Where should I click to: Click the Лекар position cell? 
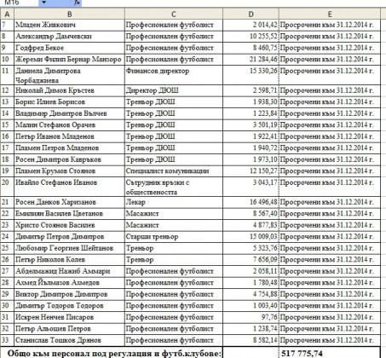pos(174,202)
